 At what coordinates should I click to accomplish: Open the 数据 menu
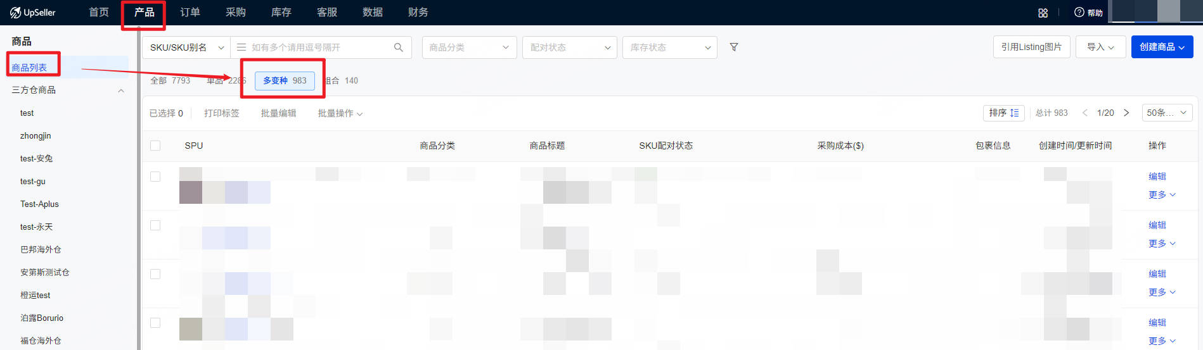[372, 13]
